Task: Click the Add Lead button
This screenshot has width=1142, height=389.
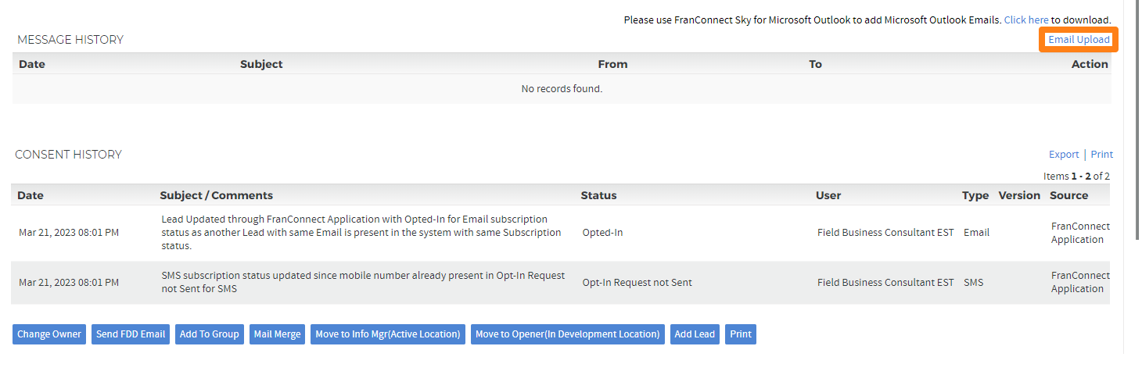Action: pos(695,334)
